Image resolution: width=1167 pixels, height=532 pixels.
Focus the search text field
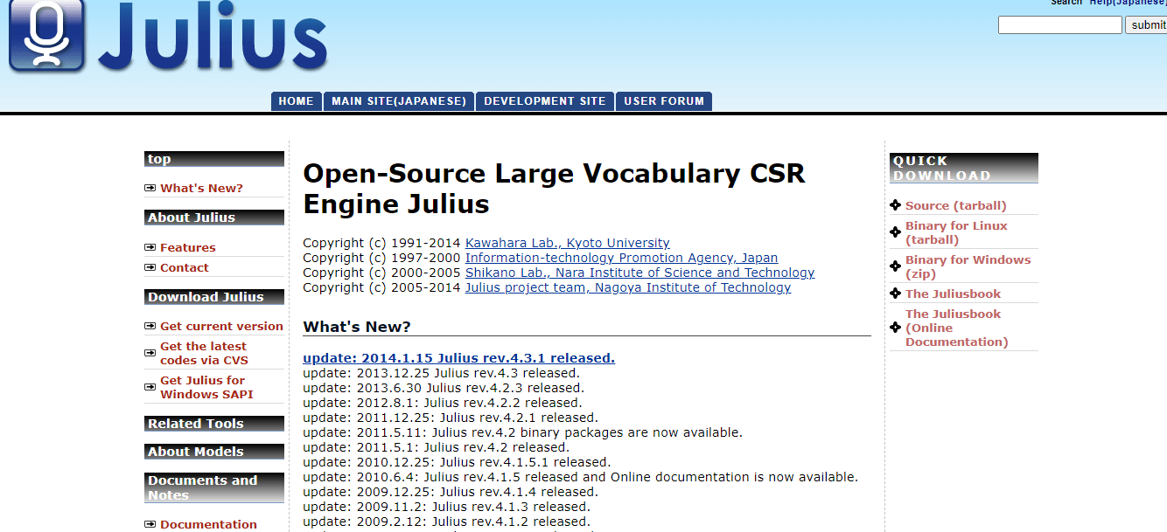click(x=1059, y=25)
